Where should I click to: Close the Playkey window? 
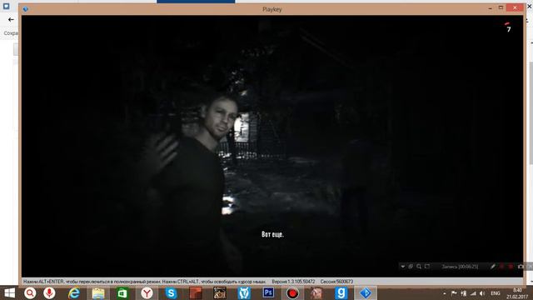[516, 7]
